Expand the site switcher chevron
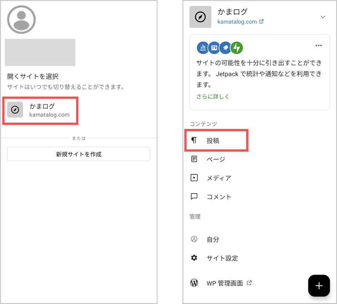Screen dimensions: 337x304 (x=323, y=17)
